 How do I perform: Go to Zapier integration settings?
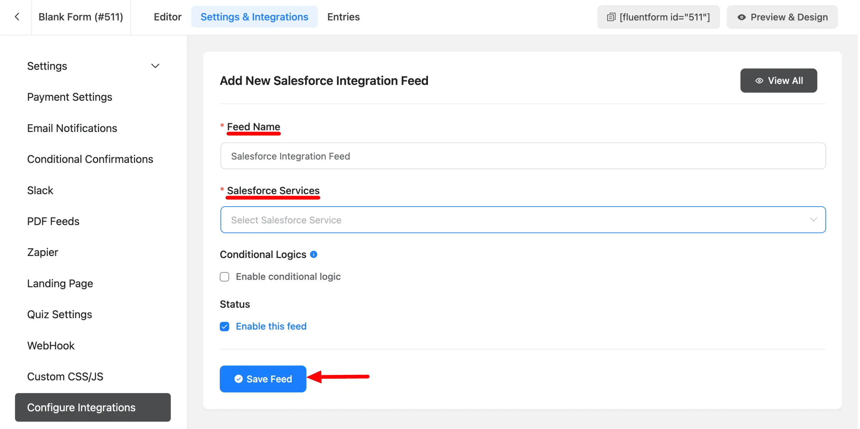coord(43,253)
